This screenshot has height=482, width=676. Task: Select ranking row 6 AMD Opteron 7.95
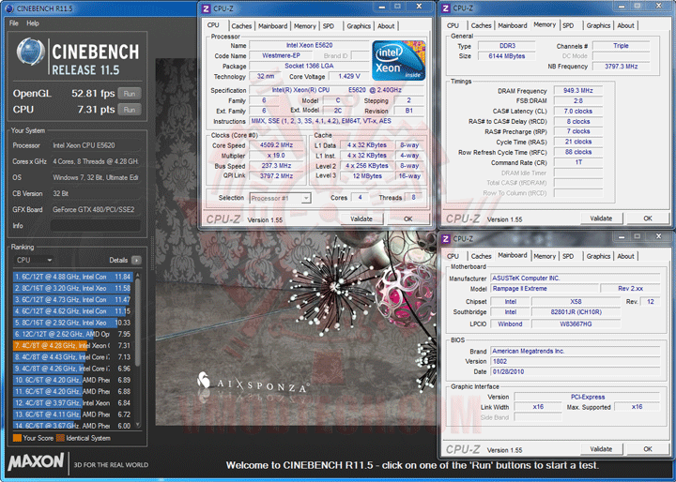(72, 334)
